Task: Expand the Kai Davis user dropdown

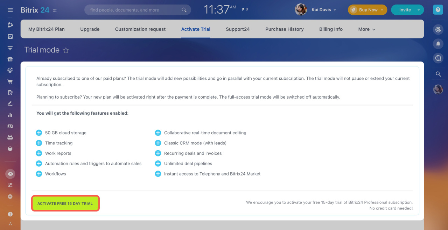Action: 335,10
